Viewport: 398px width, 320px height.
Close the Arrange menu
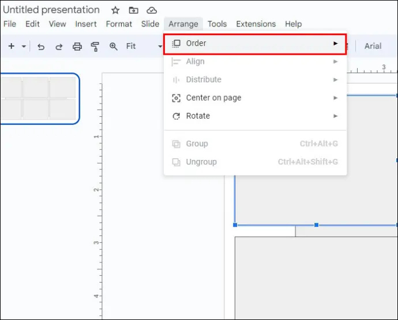tap(183, 24)
